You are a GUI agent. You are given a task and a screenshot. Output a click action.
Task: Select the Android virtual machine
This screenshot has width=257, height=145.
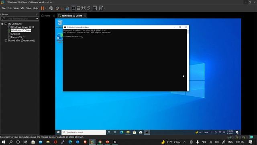pos(15,34)
